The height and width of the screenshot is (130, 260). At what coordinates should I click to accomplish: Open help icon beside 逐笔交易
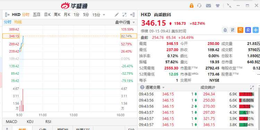coord(142,87)
